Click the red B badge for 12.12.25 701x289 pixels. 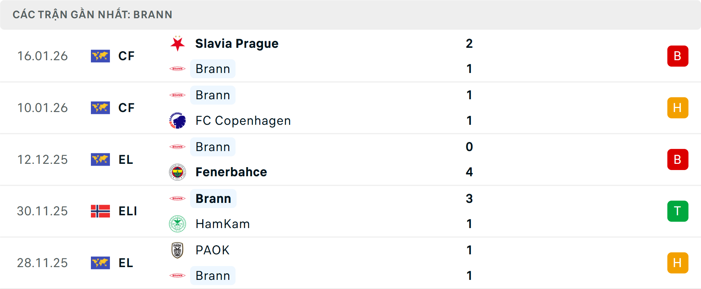(x=678, y=159)
